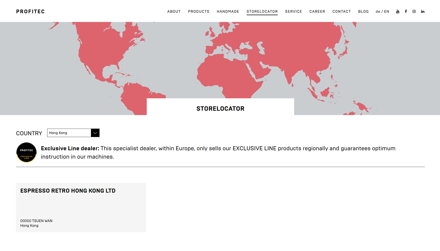Visit LinkedIn via header icon
Screen dimensions: 440x251
(422, 12)
